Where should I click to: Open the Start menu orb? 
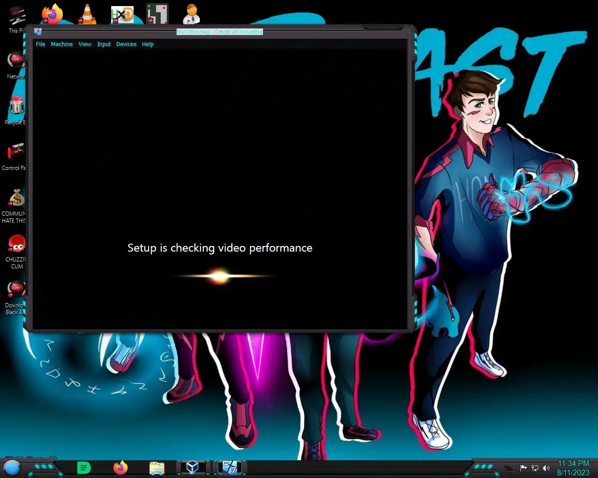point(12,467)
